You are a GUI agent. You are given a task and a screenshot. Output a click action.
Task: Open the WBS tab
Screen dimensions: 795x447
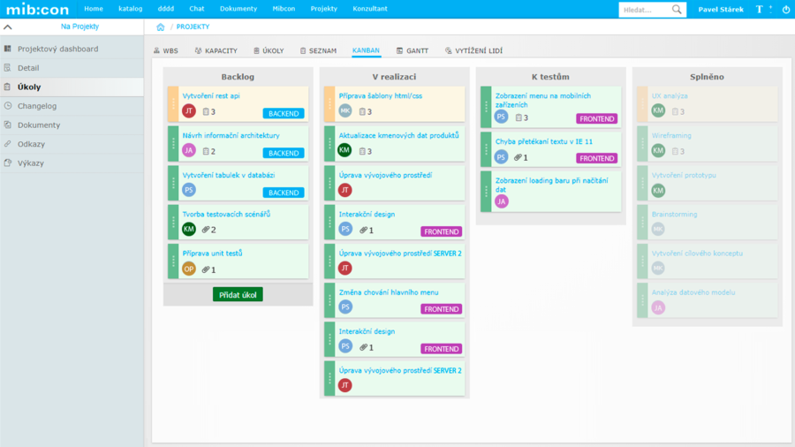(165, 51)
